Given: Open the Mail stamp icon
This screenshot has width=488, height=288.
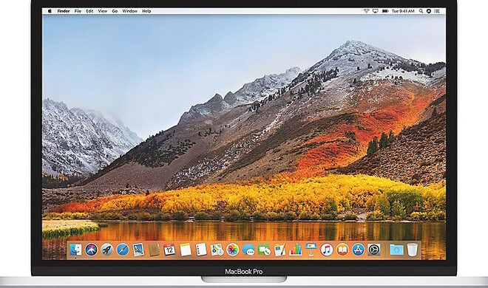Looking at the screenshot, I should click(x=138, y=250).
